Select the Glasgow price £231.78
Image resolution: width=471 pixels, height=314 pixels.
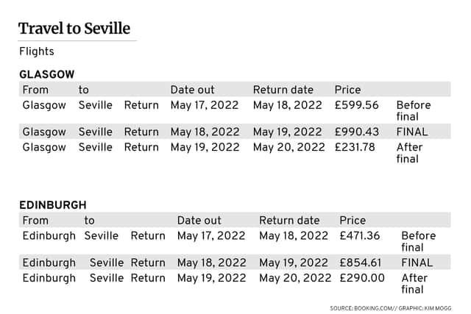[355, 147]
